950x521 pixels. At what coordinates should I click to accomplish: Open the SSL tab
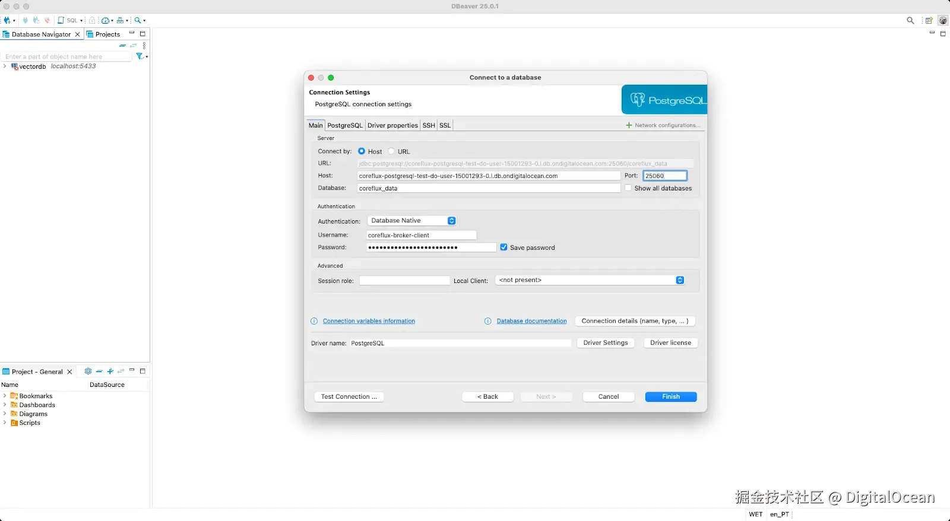[445, 125]
